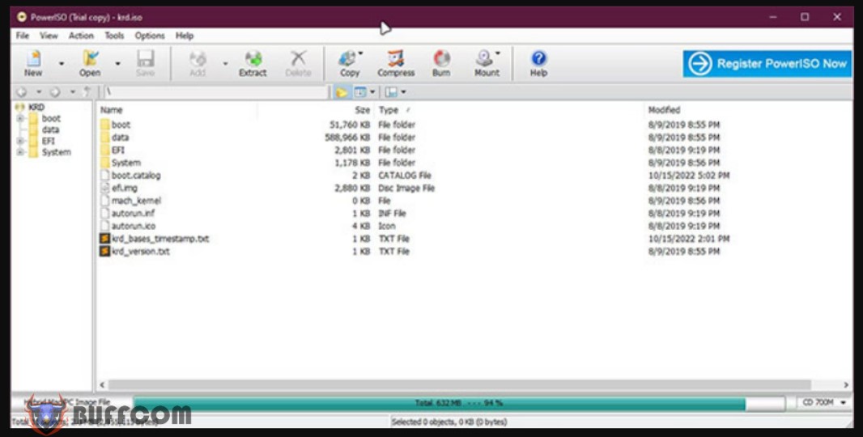Click the Copy disc toolbar icon
This screenshot has height=437, width=863.
pos(350,63)
